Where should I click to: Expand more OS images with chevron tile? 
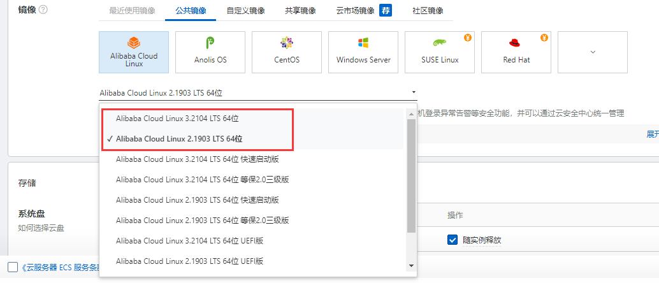(x=592, y=52)
